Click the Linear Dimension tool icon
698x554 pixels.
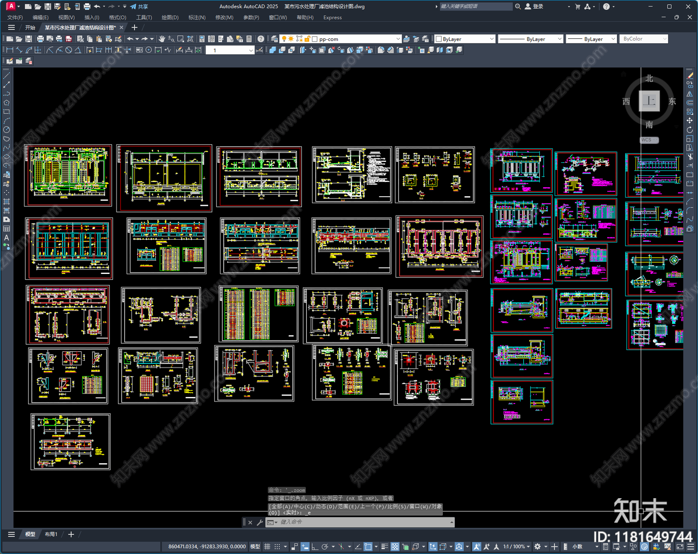[x=10, y=50]
